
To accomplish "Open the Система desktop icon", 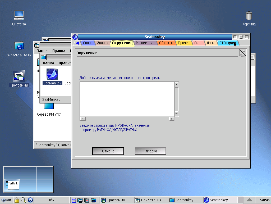I will (19, 15).
